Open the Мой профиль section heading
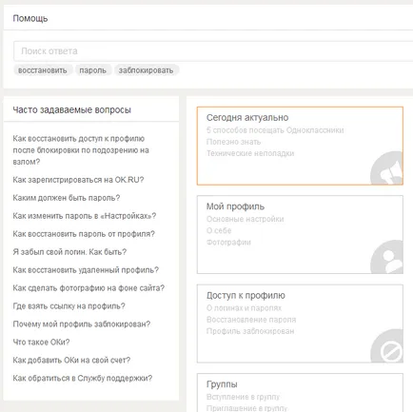 click(x=235, y=206)
